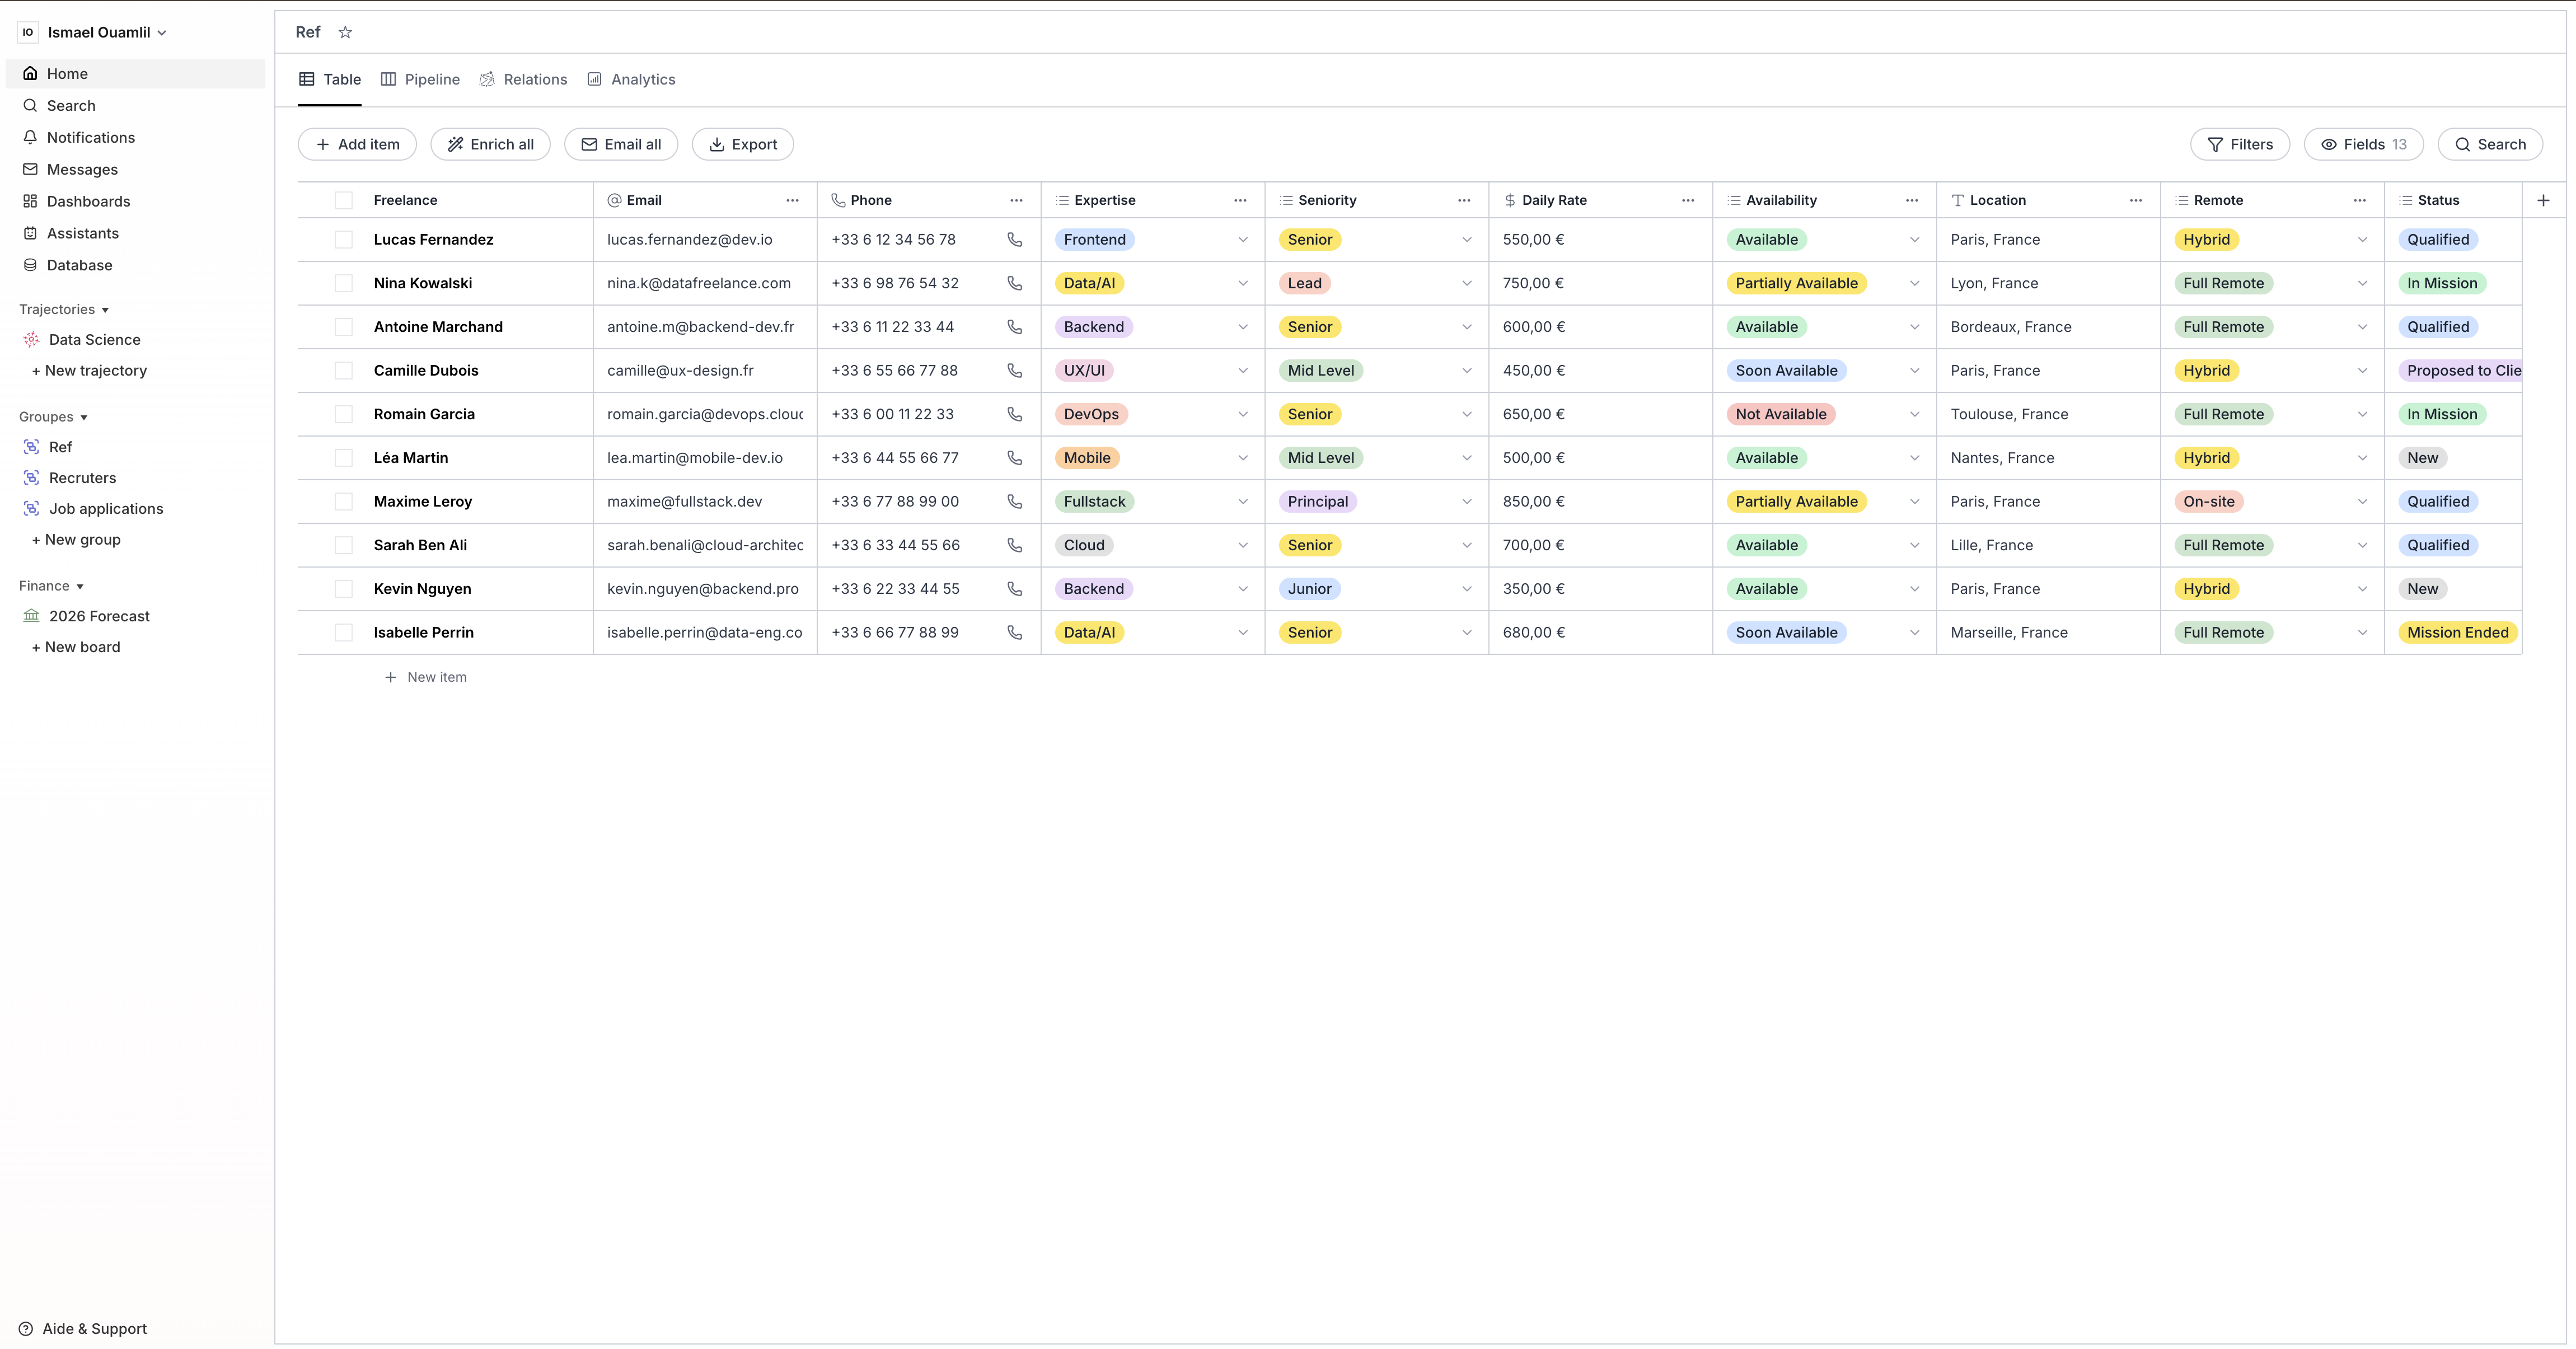Open the Database section in sidebar

coord(80,265)
